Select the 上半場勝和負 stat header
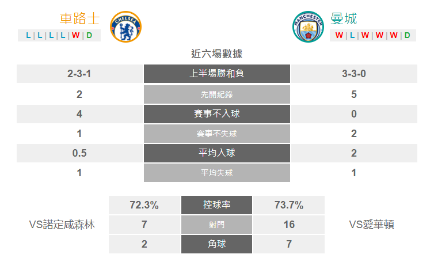This screenshot has height=258, width=434. pyautogui.click(x=217, y=74)
